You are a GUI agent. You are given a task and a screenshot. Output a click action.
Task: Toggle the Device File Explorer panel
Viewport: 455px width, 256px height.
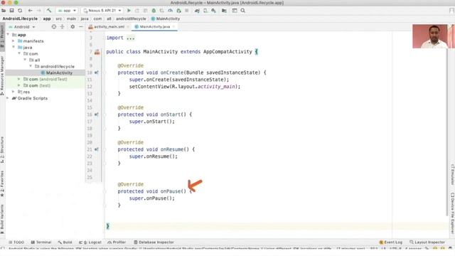pos(452,213)
